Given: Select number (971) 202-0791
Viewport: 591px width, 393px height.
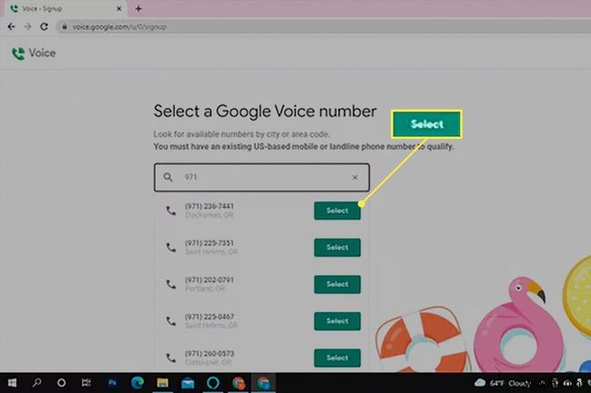Looking at the screenshot, I should [337, 284].
